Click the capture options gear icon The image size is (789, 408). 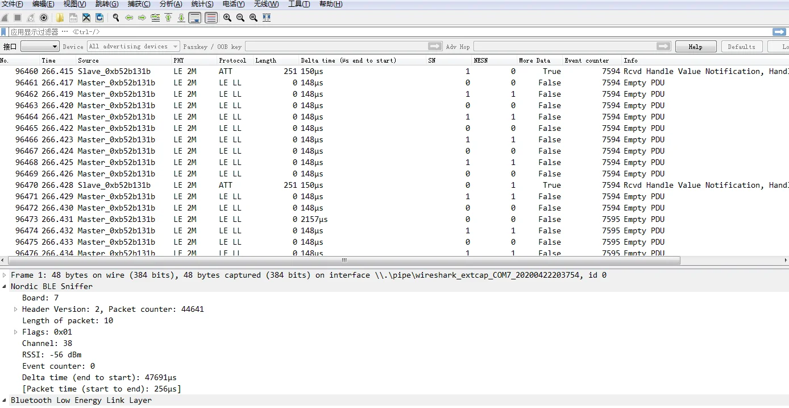(44, 18)
